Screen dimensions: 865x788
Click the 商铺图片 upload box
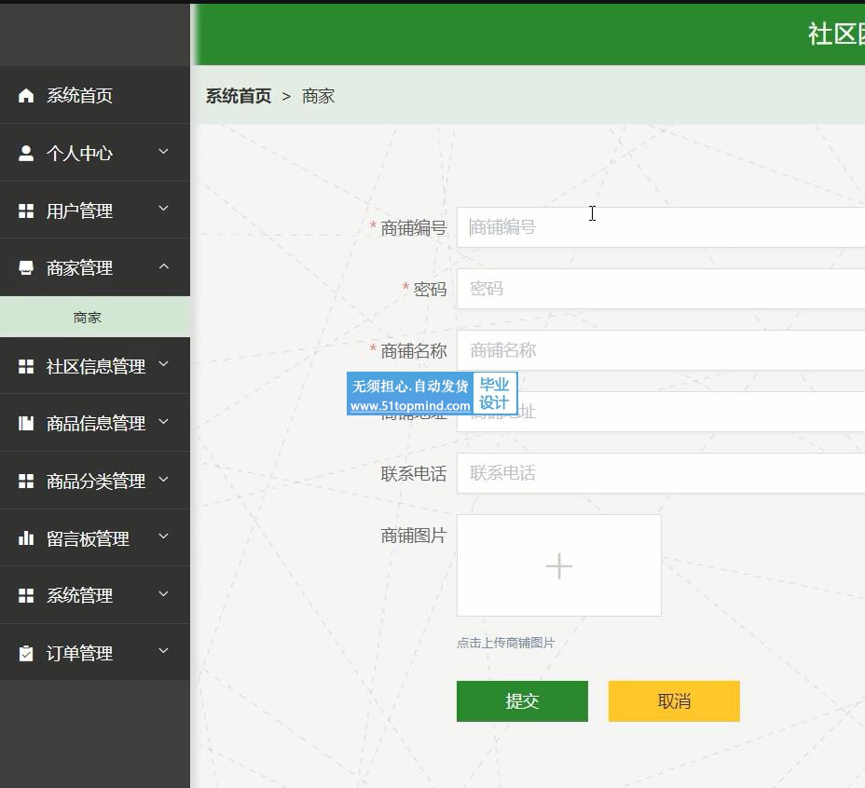coord(559,565)
